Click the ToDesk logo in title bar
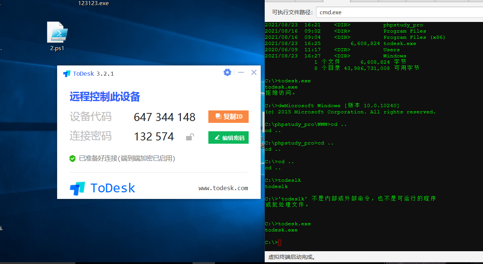Screen dimensions: 483x264 tap(67, 74)
